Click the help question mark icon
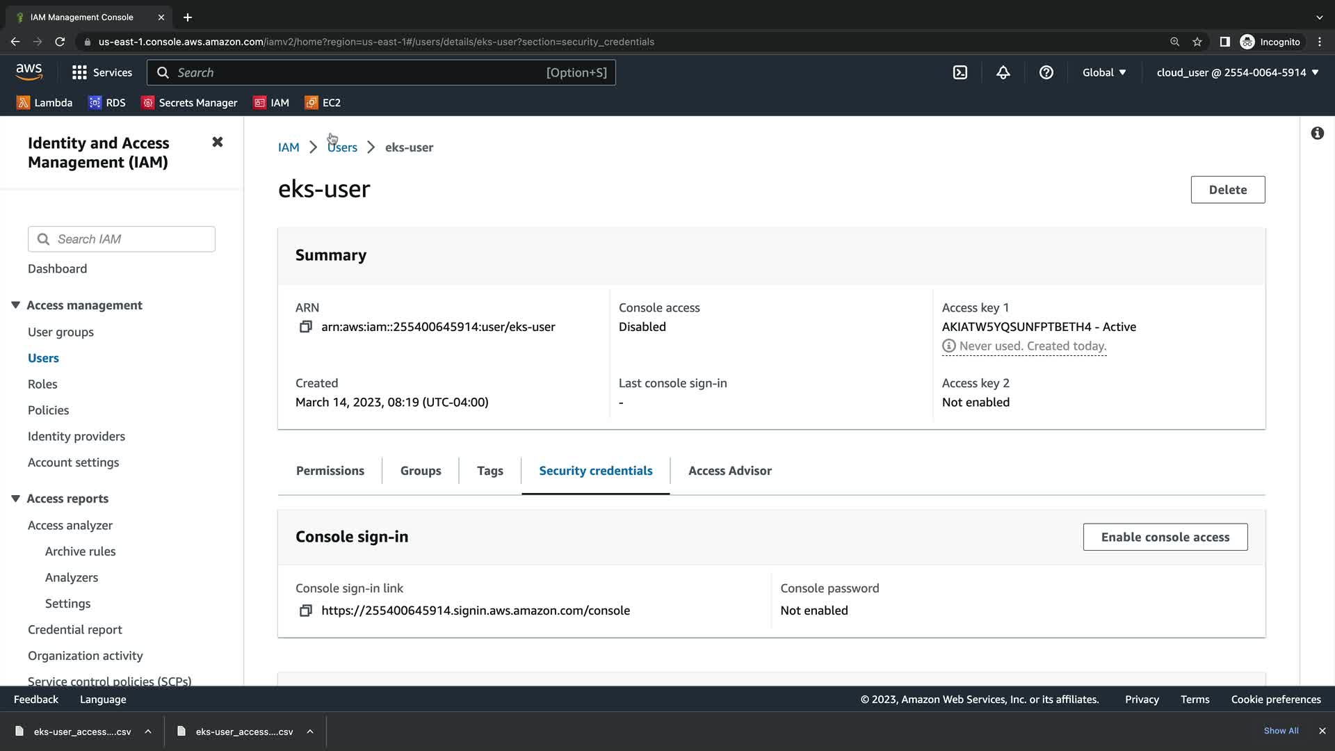This screenshot has width=1335, height=751. point(1046,72)
